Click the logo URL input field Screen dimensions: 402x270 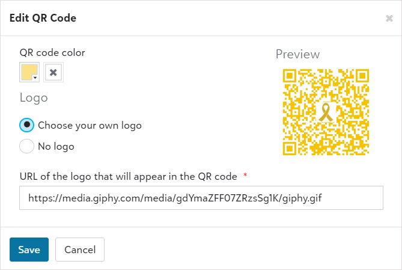click(x=201, y=198)
